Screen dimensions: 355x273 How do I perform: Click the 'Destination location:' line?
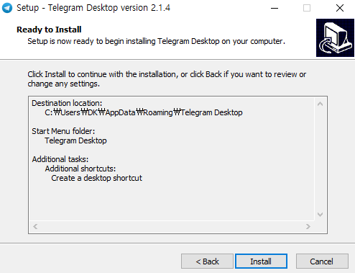pyautogui.click(x=67, y=103)
